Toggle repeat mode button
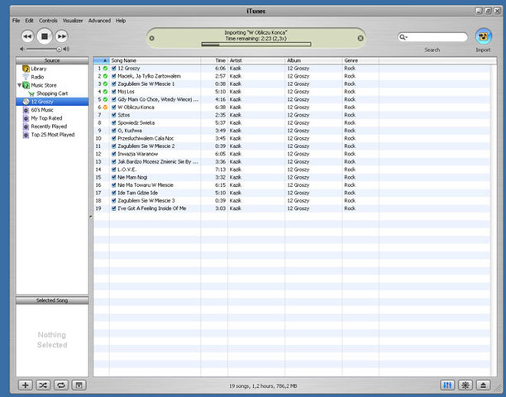Viewport: 506px width, 397px height. click(x=61, y=385)
